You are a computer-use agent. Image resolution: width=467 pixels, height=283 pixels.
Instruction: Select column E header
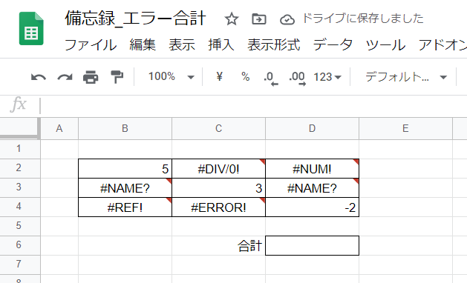coord(405,128)
